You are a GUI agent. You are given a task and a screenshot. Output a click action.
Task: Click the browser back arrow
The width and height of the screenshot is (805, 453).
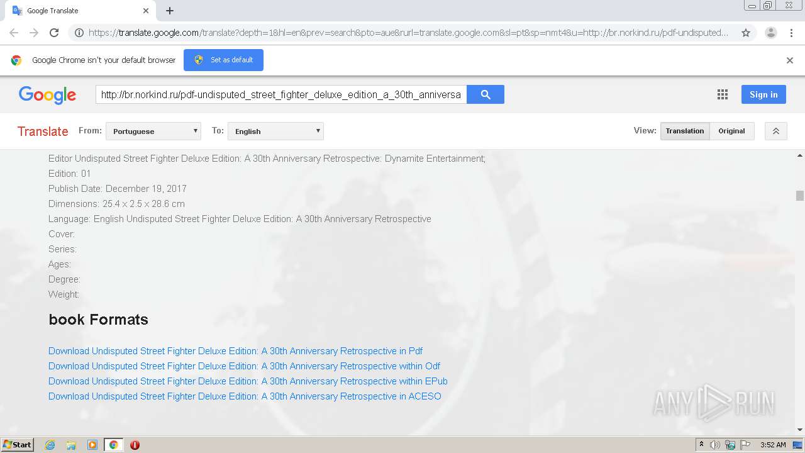[14, 33]
